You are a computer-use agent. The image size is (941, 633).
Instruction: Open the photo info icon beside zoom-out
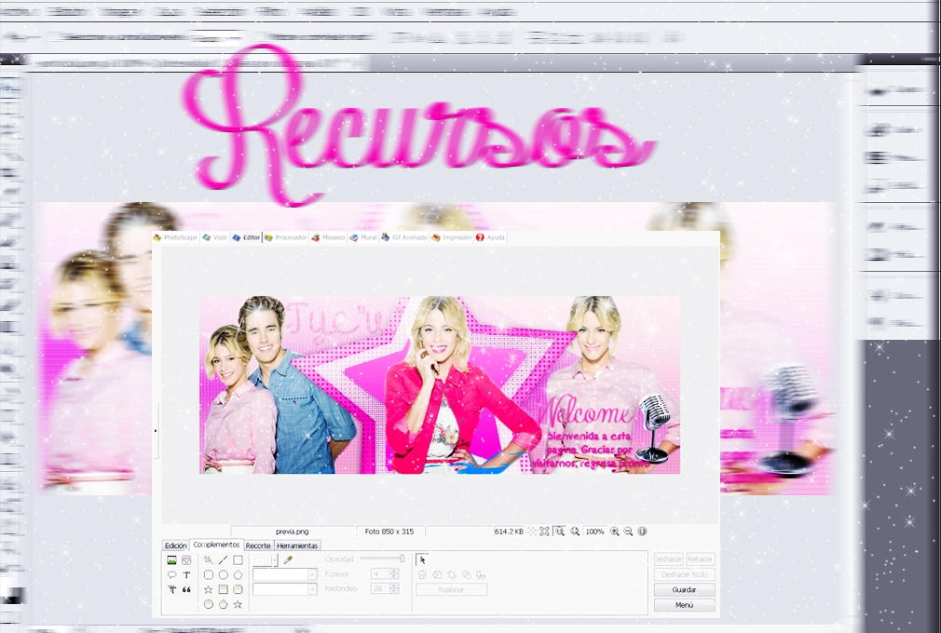tap(642, 532)
